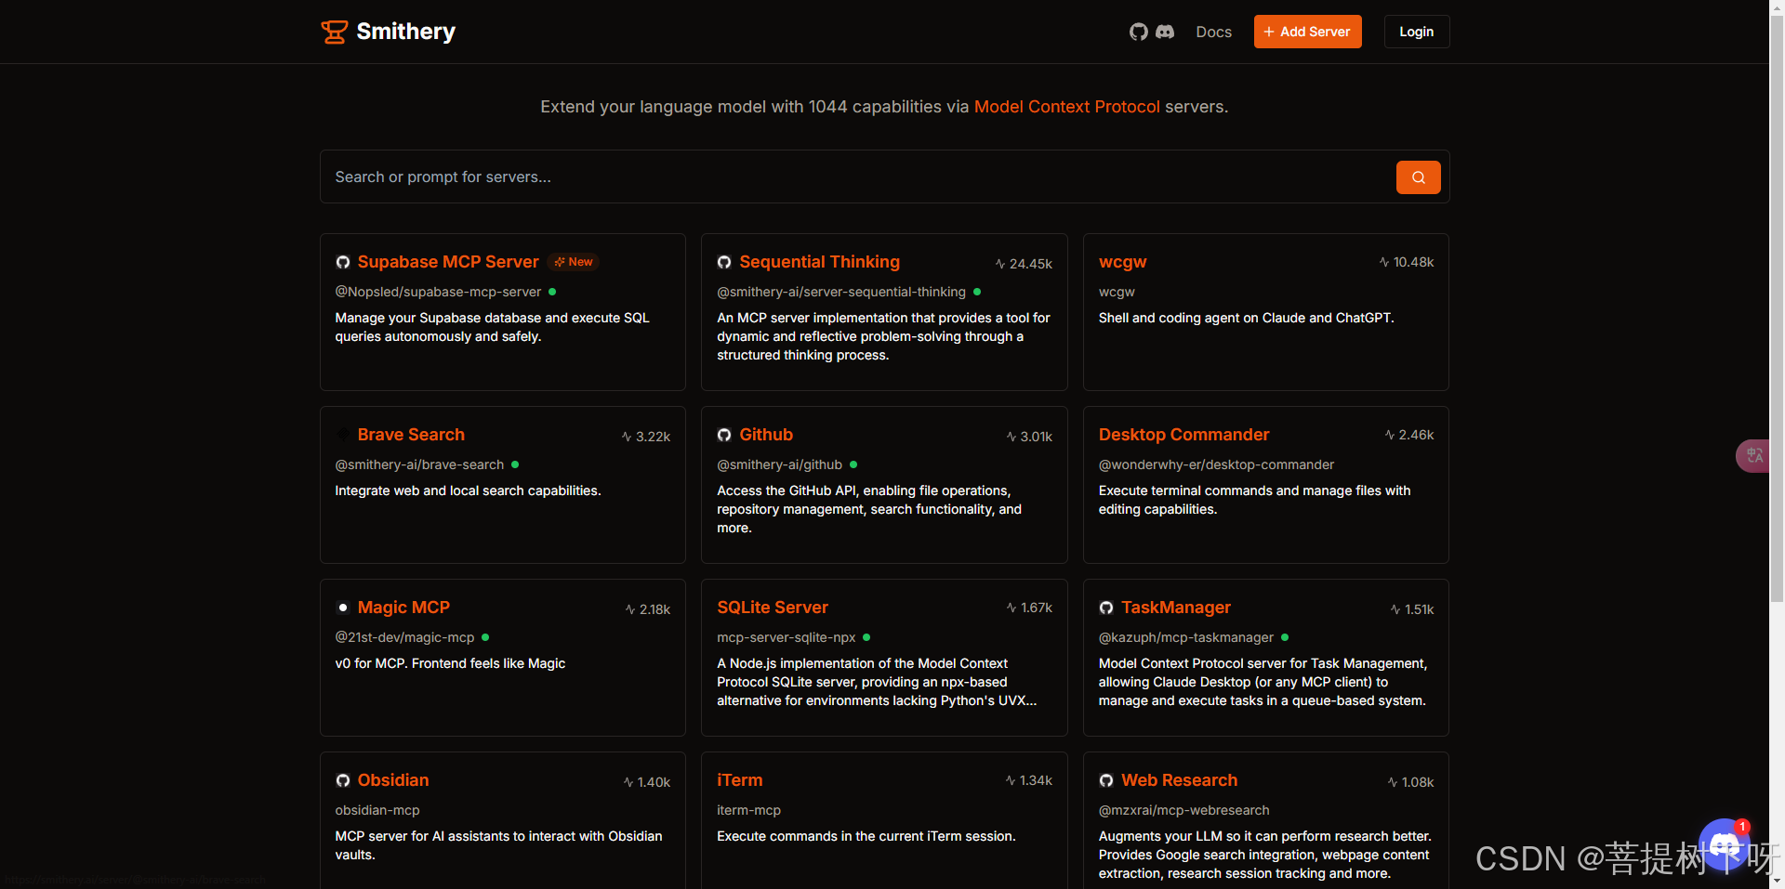Click the Brave Search card icon

pos(343,435)
